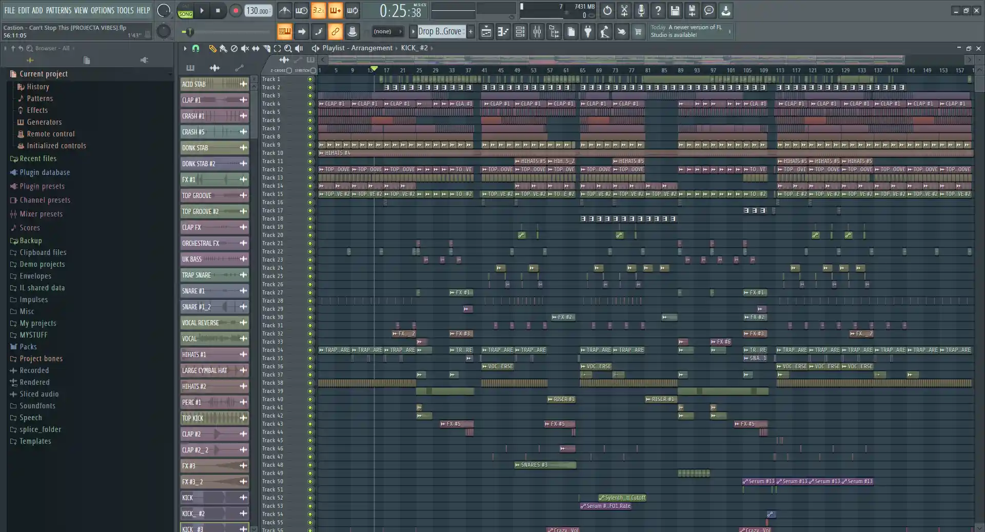The image size is (985, 532).
Task: Select the playlist Mute tool
Action: point(245,48)
